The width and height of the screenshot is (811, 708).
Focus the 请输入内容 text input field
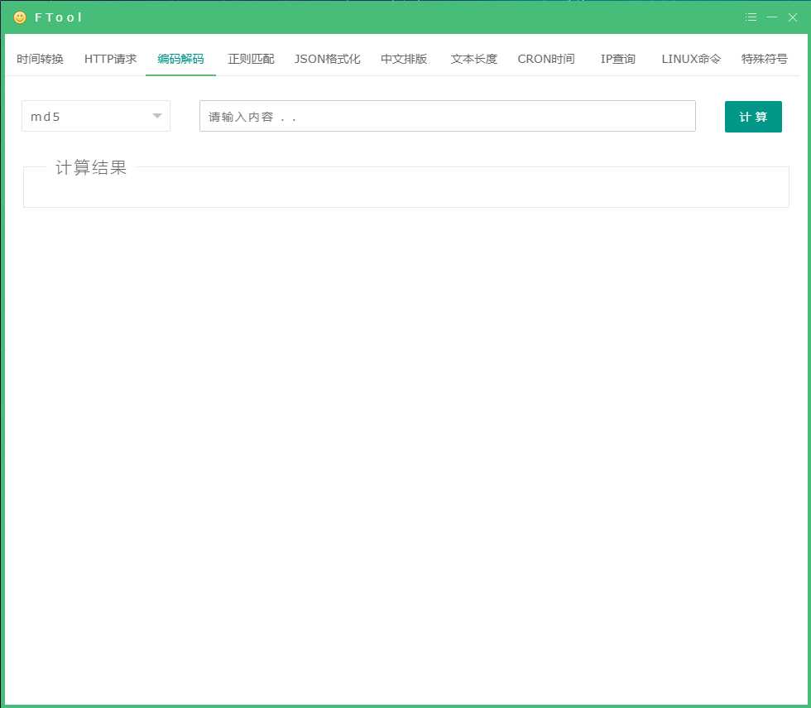tap(447, 117)
